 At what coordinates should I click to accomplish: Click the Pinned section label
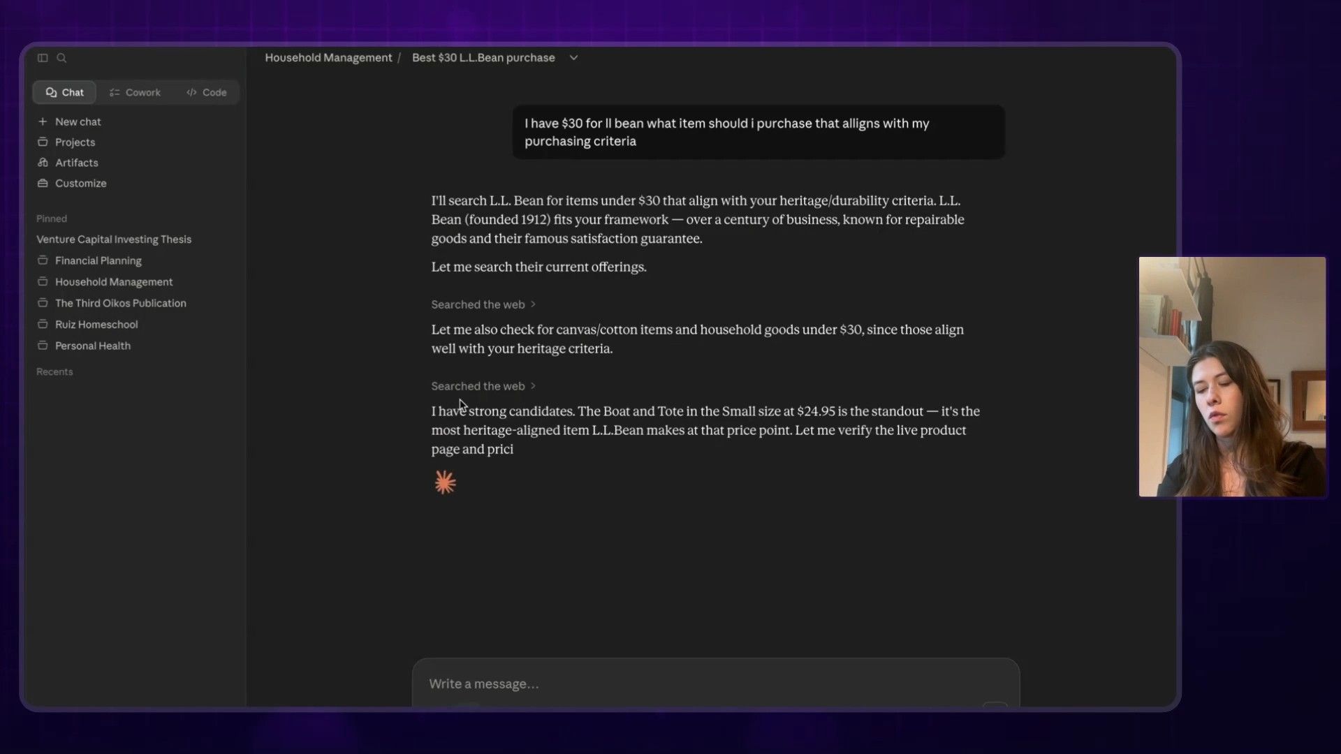click(x=52, y=219)
